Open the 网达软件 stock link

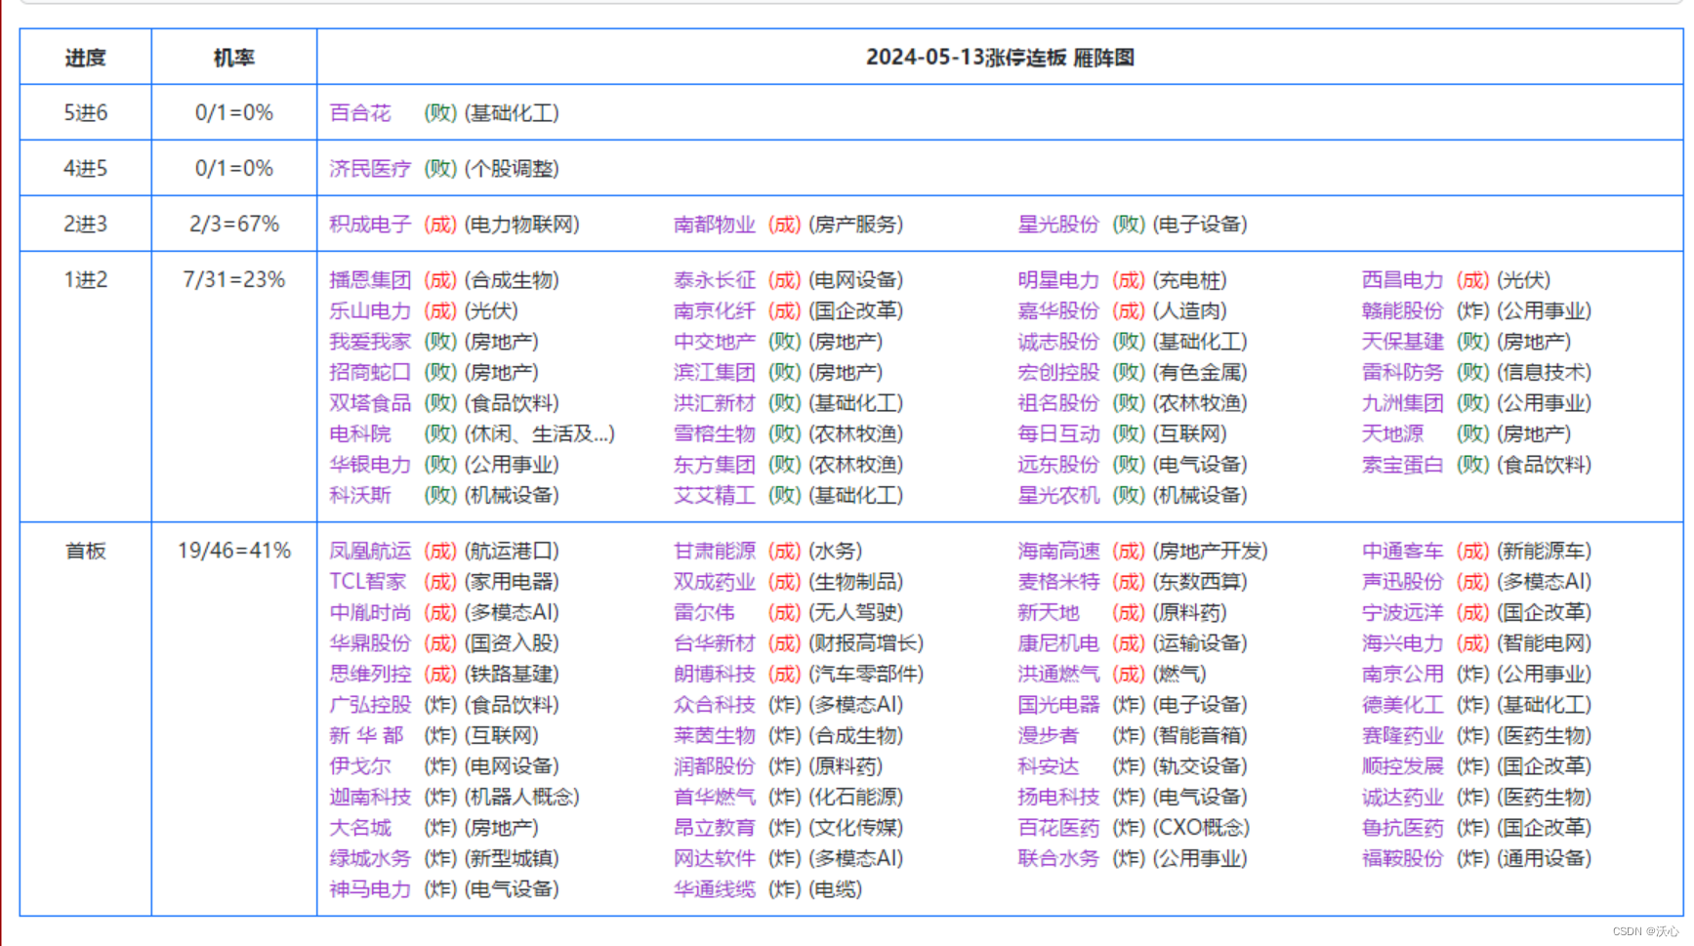click(715, 858)
